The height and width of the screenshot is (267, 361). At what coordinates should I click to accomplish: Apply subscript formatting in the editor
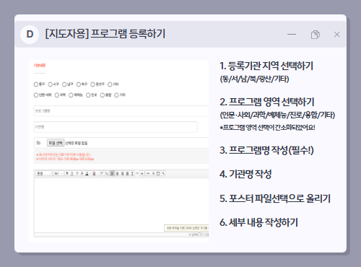point(106,173)
